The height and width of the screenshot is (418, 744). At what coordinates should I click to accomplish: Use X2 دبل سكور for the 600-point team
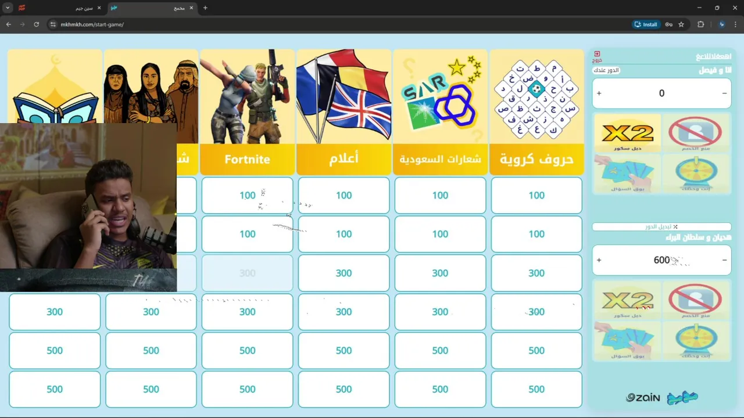click(627, 300)
